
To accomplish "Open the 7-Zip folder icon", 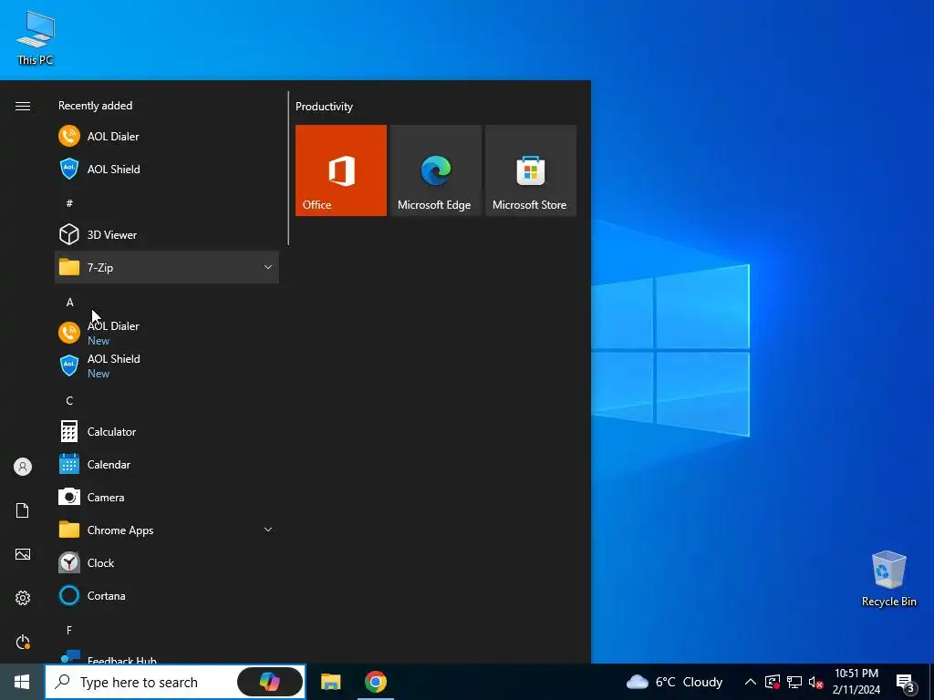I will [69, 267].
